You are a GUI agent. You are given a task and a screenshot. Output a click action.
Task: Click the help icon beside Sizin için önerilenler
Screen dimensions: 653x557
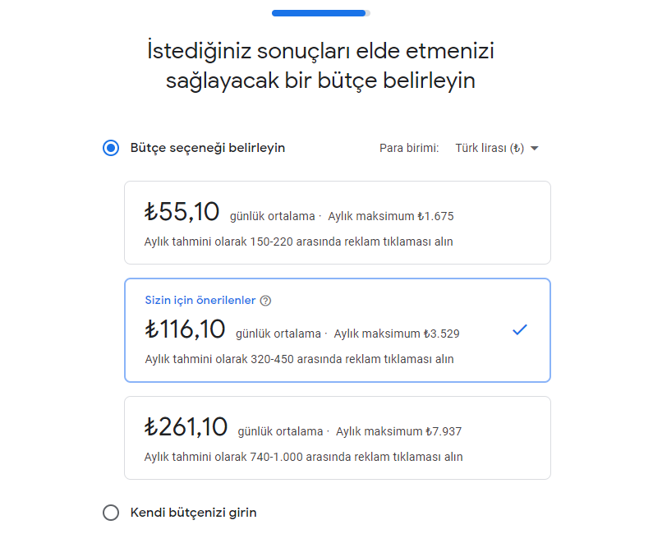pyautogui.click(x=265, y=301)
